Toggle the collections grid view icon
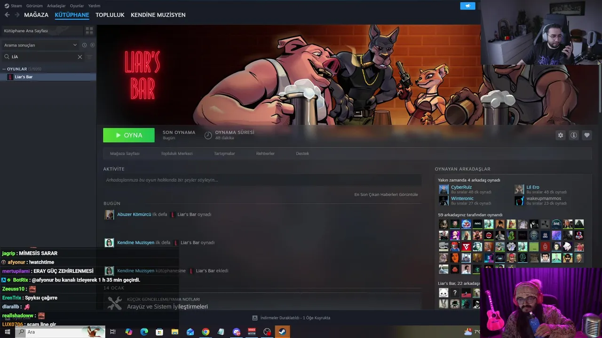 (x=89, y=31)
